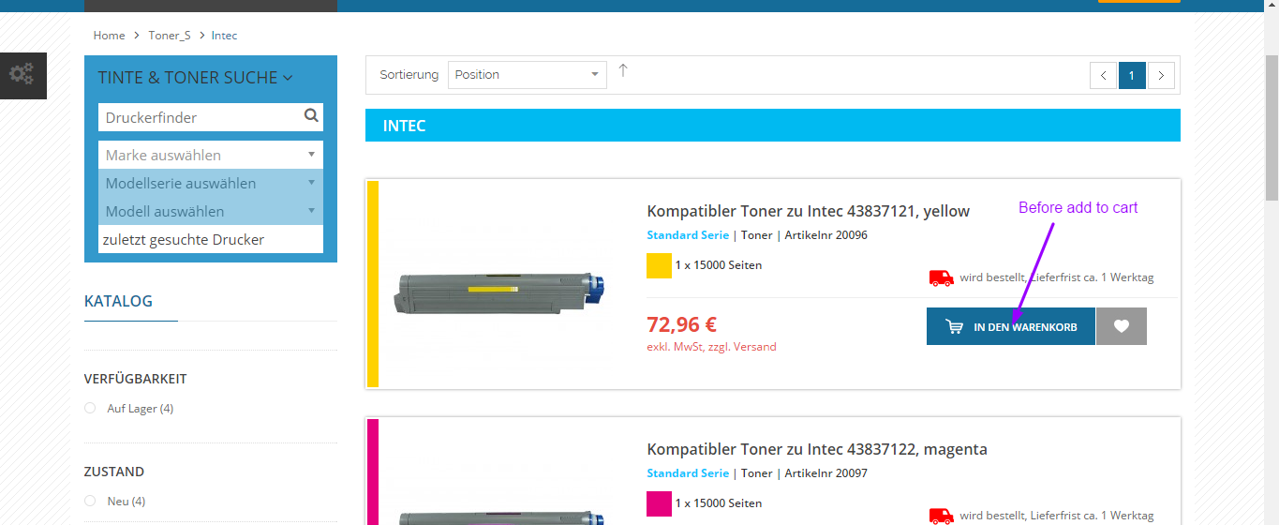
Task: Click 'In den Warenkorb' for yellow toner
Action: point(1011,326)
